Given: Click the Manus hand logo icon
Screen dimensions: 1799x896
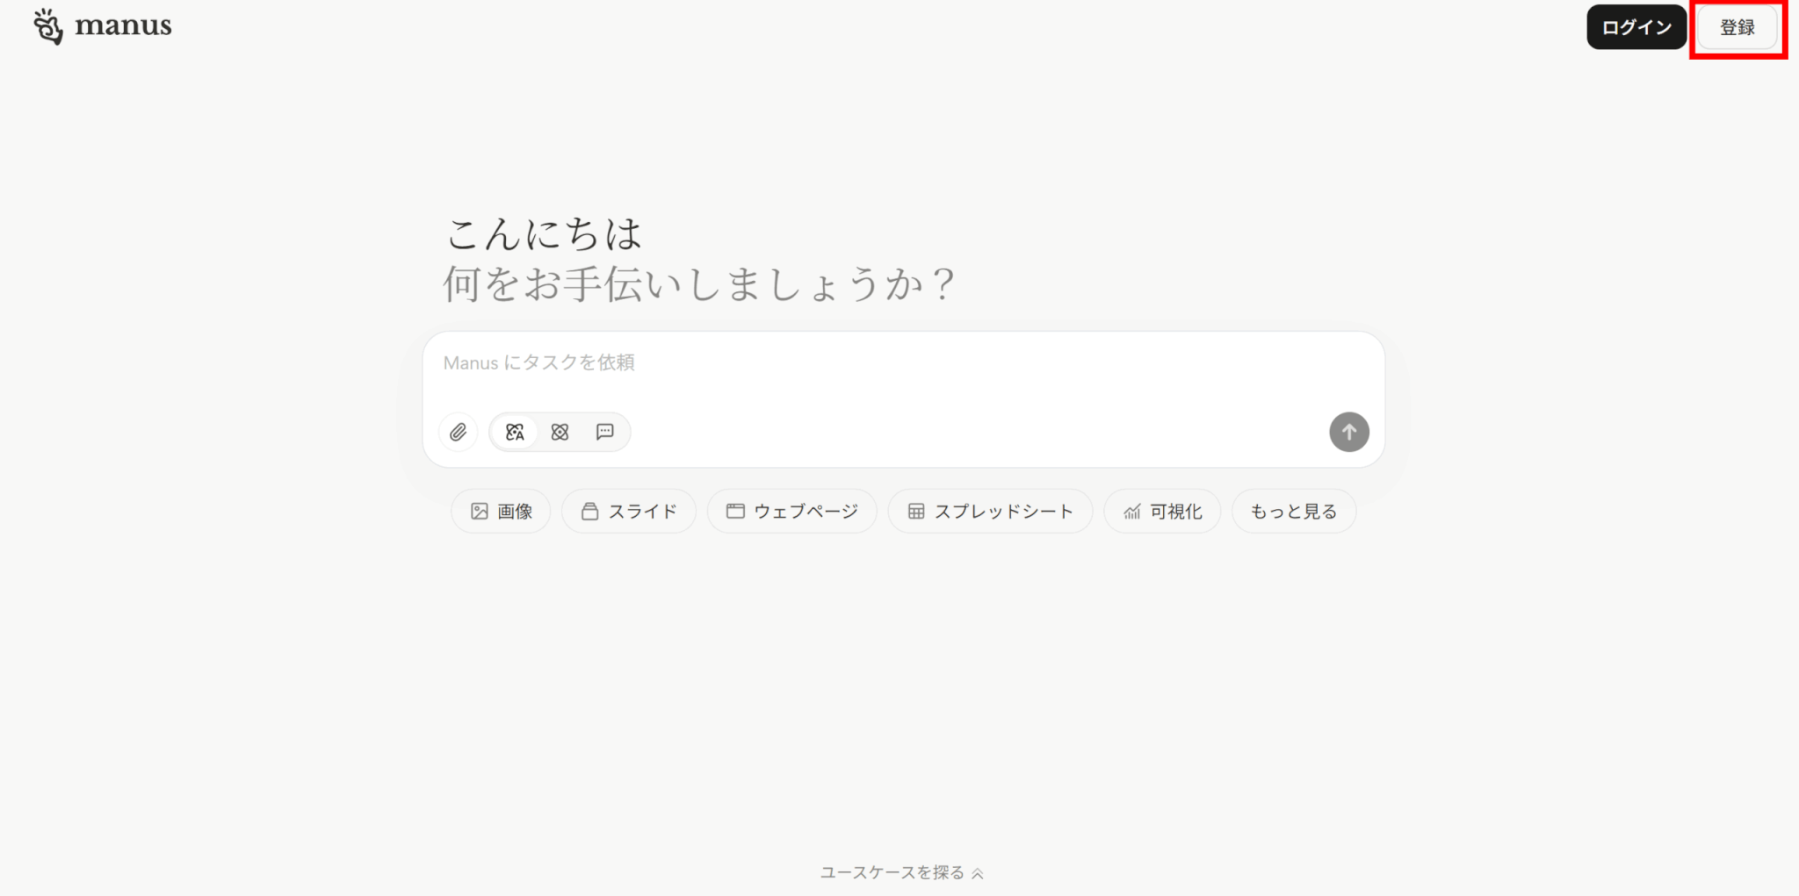Looking at the screenshot, I should click(48, 26).
